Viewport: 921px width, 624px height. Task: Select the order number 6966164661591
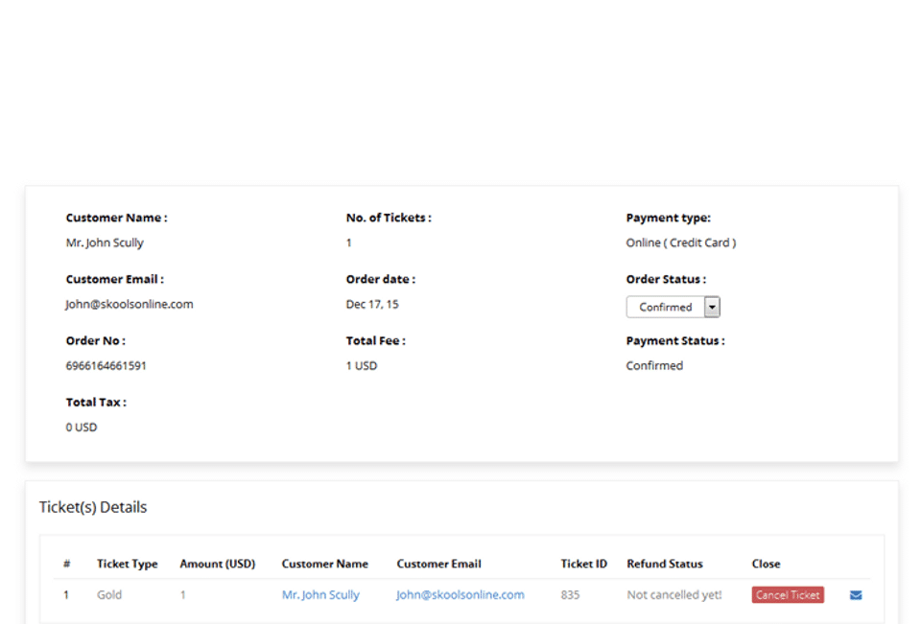coord(106,366)
